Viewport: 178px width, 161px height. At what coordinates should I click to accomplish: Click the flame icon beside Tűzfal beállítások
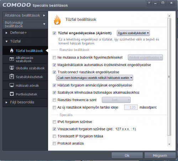pos(12,50)
